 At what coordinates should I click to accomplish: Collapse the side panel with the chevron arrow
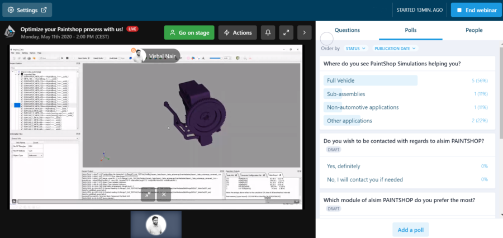305,32
